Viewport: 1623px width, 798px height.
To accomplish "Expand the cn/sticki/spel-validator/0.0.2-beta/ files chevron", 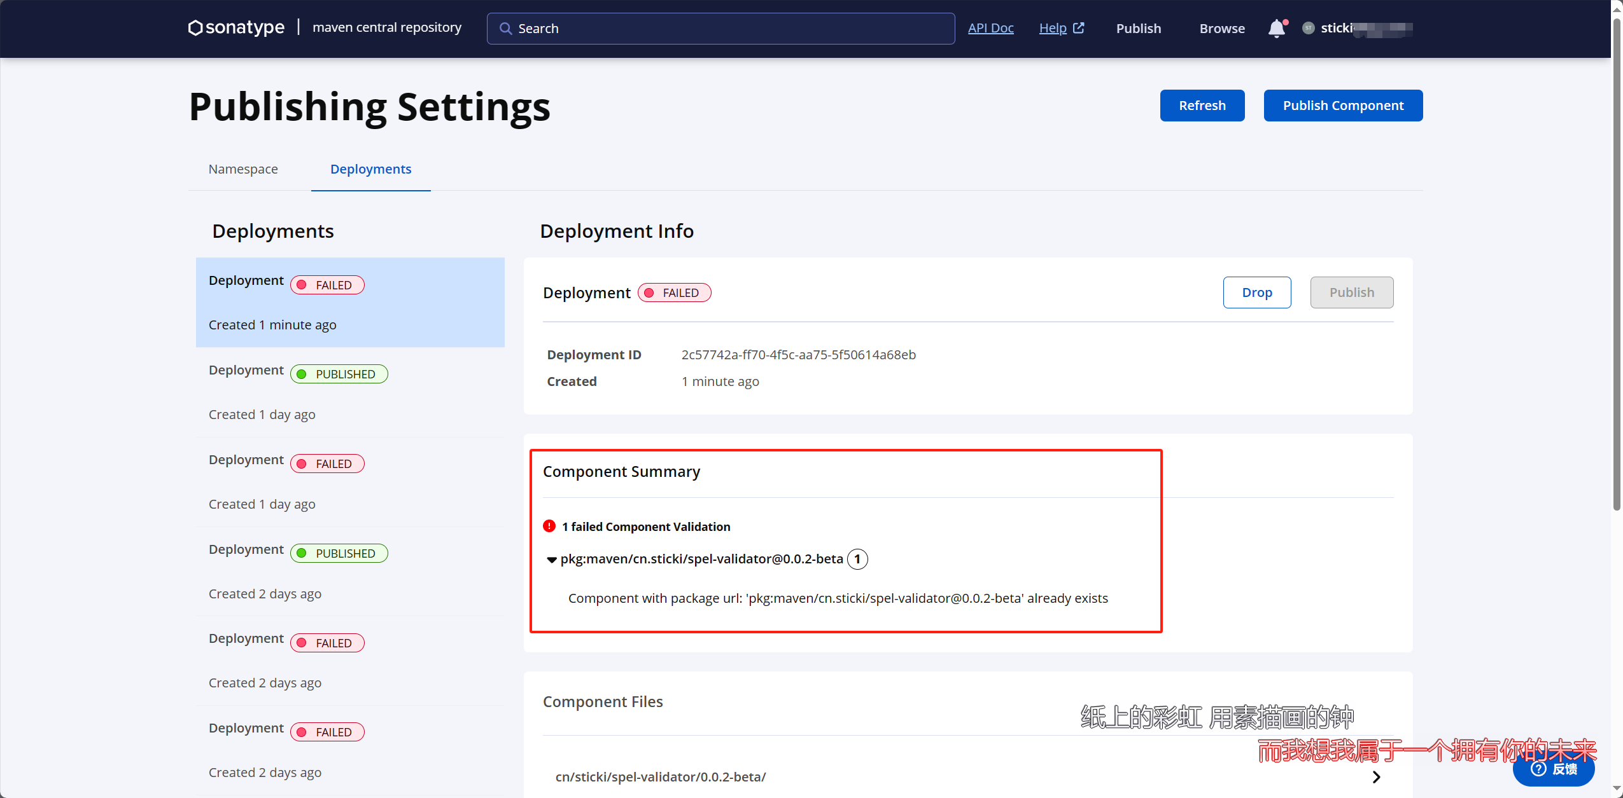I will pos(1376,777).
